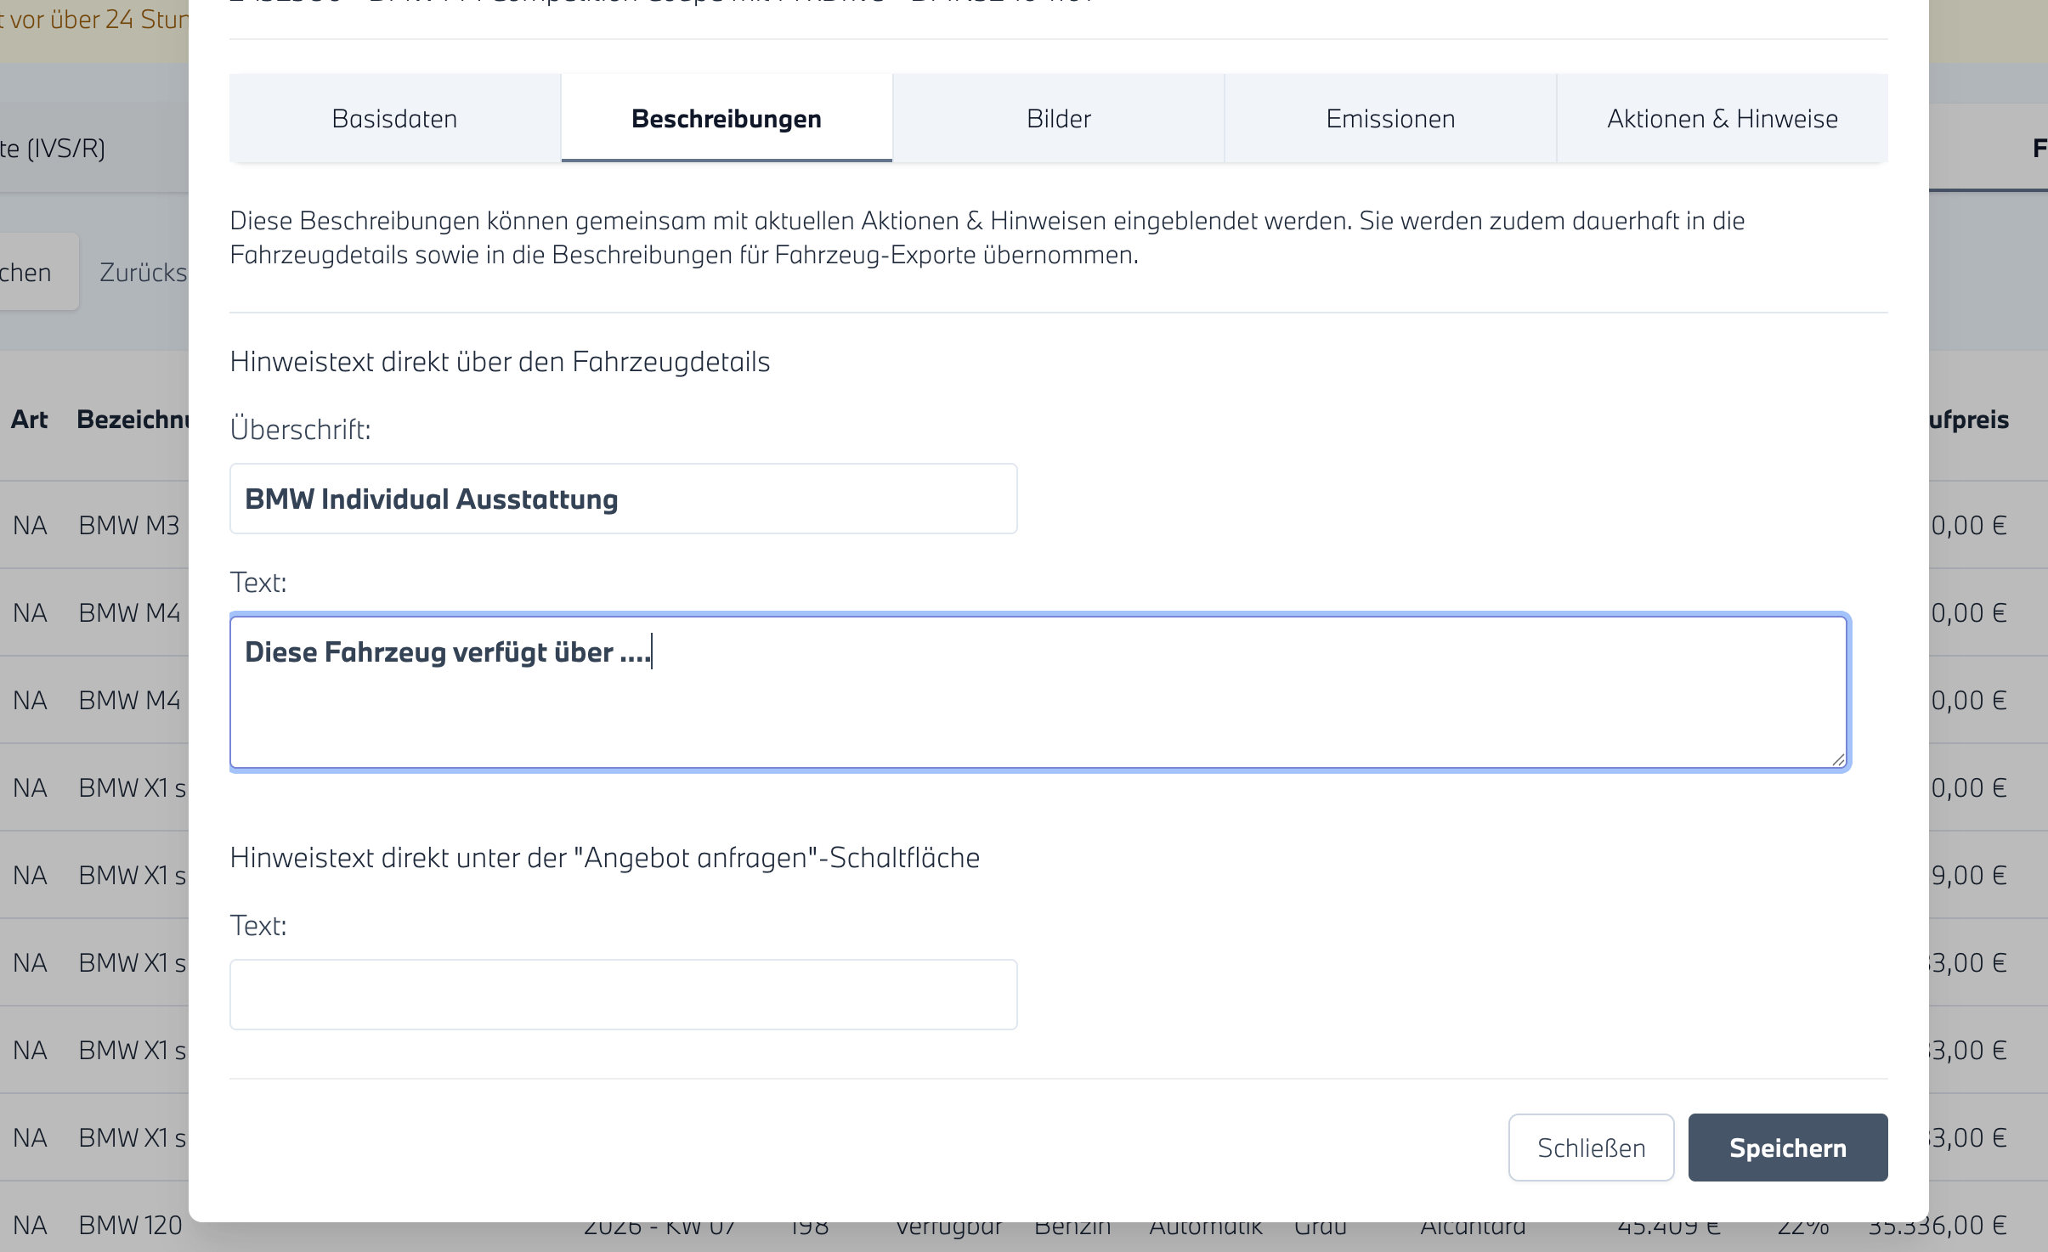The height and width of the screenshot is (1252, 2048).
Task: Open the Bilder tab
Action: (x=1058, y=118)
